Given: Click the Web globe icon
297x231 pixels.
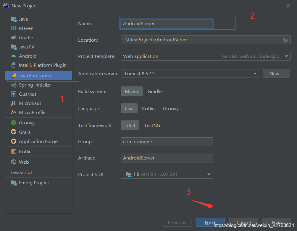Looking at the screenshot, I should (14, 162).
